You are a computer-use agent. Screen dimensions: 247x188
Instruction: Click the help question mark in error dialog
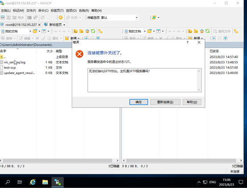(x=187, y=42)
